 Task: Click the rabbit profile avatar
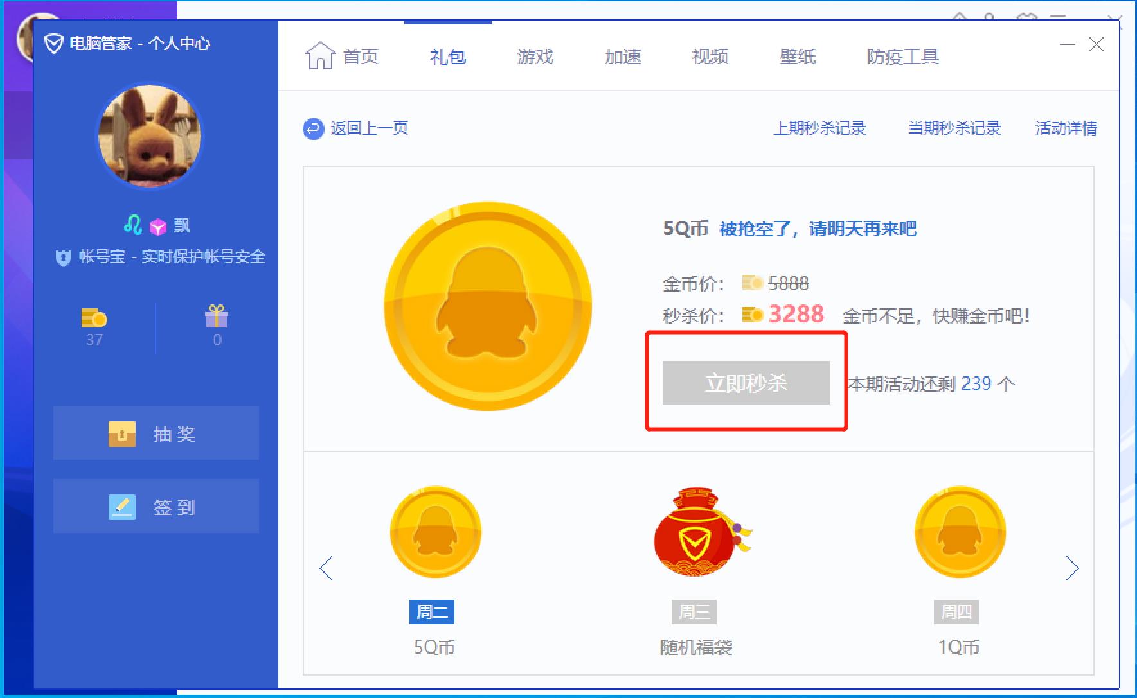150,136
